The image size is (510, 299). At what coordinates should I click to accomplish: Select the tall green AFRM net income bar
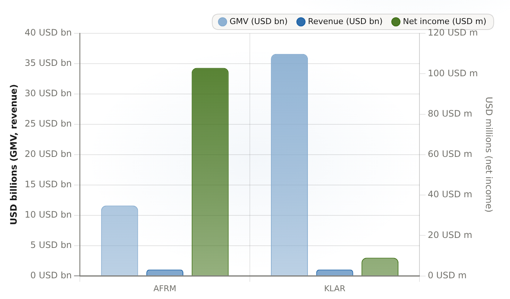tap(210, 172)
